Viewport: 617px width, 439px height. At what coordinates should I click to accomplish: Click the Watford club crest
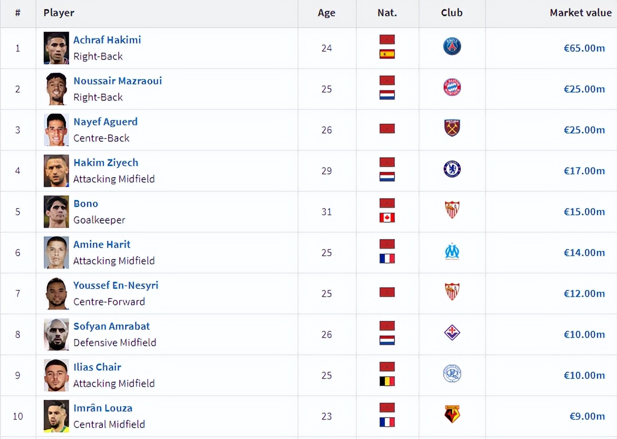pyautogui.click(x=452, y=414)
